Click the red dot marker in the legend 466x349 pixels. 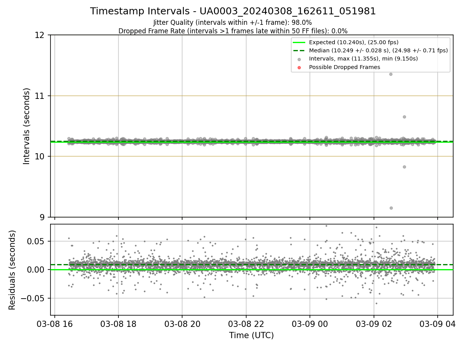coord(299,67)
